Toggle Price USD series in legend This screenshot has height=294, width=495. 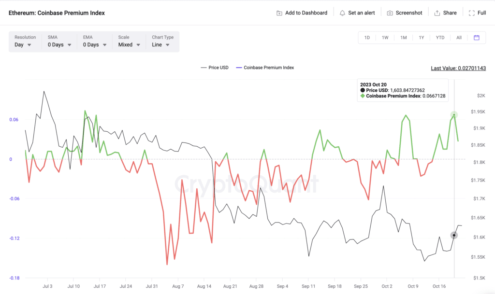tap(215, 68)
